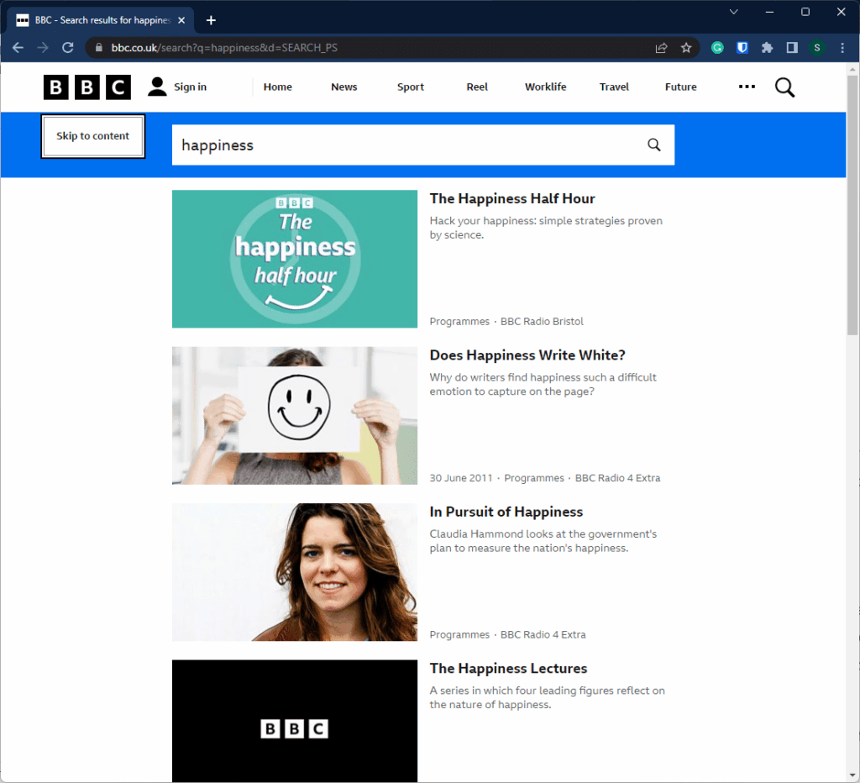Click Sign in

point(178,87)
